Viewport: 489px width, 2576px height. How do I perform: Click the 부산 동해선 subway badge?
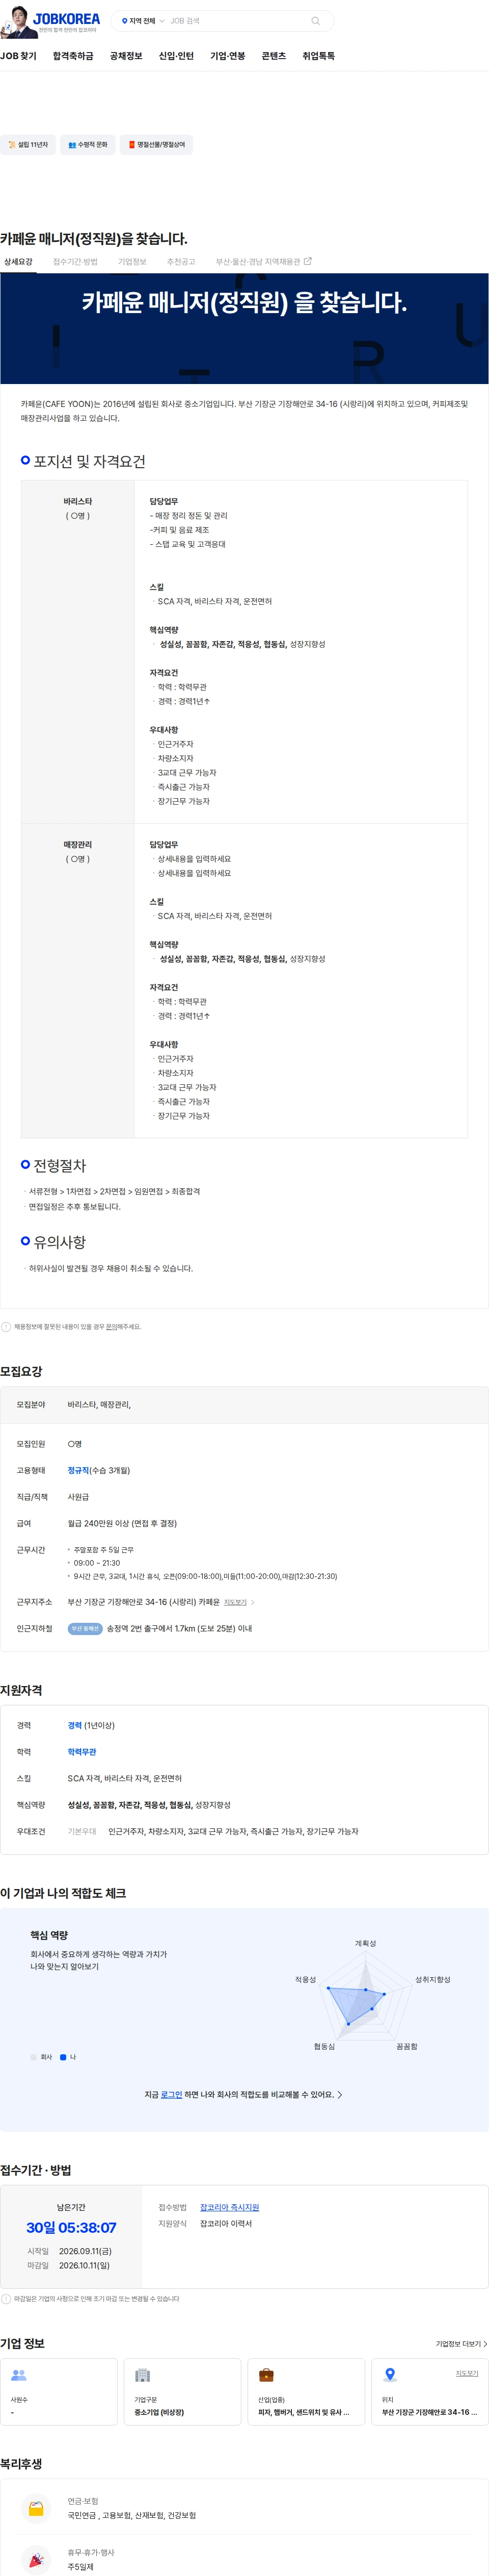(85, 1629)
